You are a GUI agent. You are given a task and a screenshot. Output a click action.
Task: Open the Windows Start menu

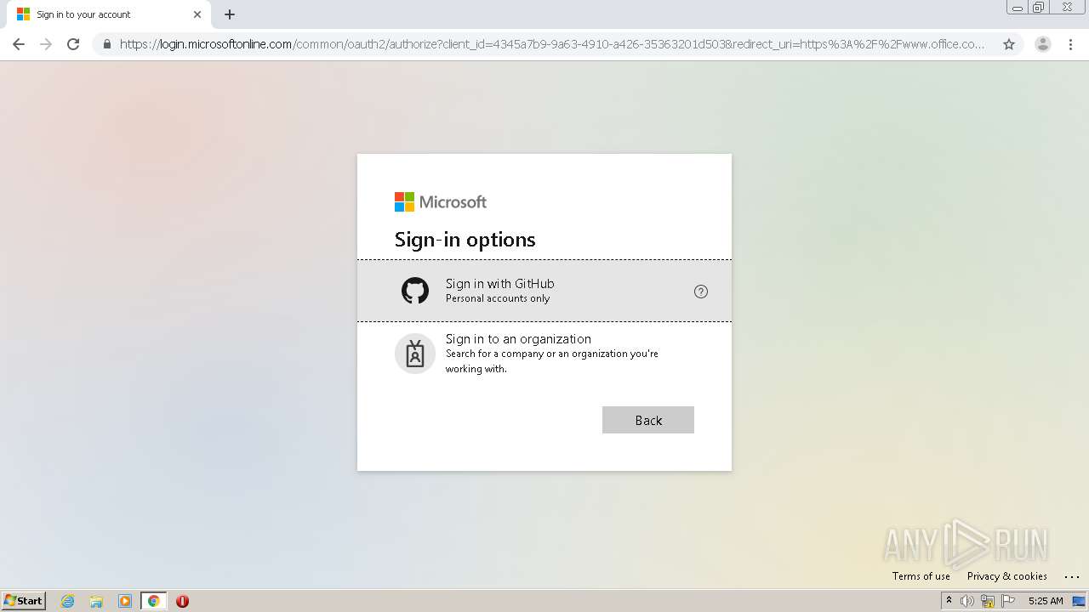(x=24, y=601)
